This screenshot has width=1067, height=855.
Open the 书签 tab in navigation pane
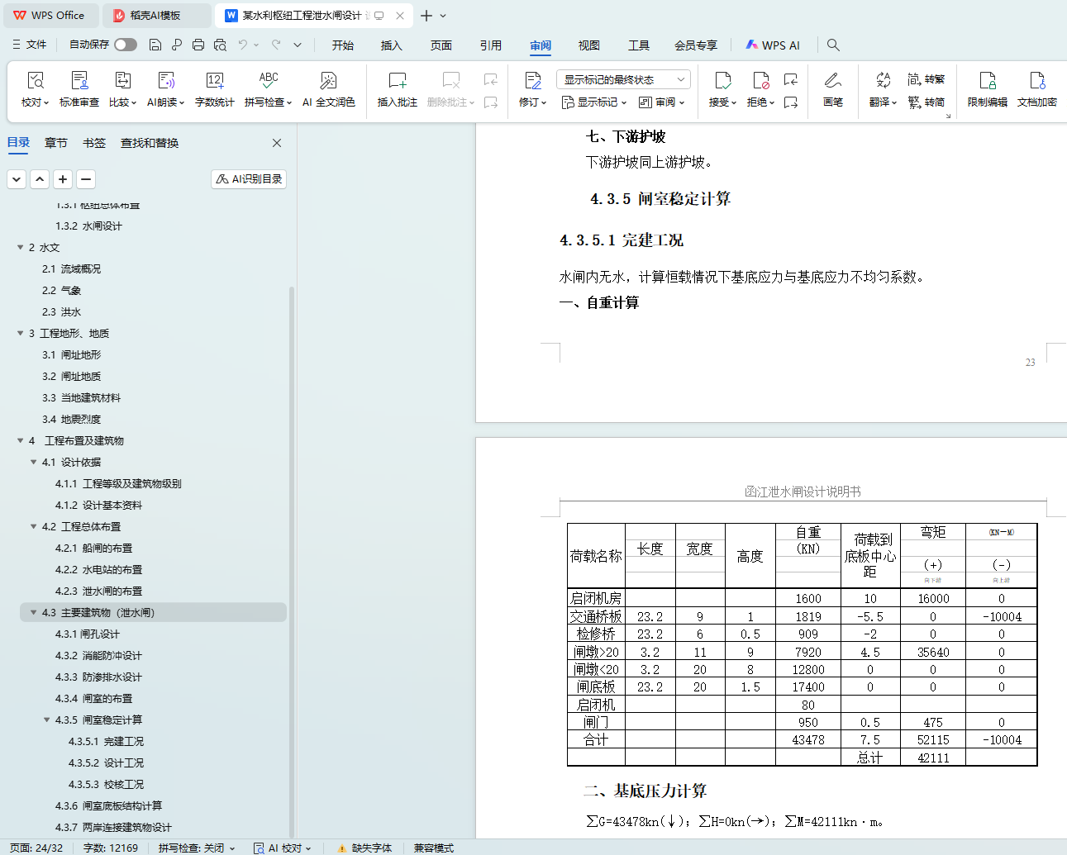coord(94,143)
